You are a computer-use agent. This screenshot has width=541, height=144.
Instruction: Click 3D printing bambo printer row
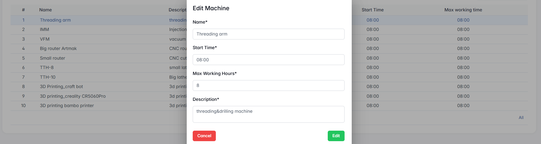point(67,106)
